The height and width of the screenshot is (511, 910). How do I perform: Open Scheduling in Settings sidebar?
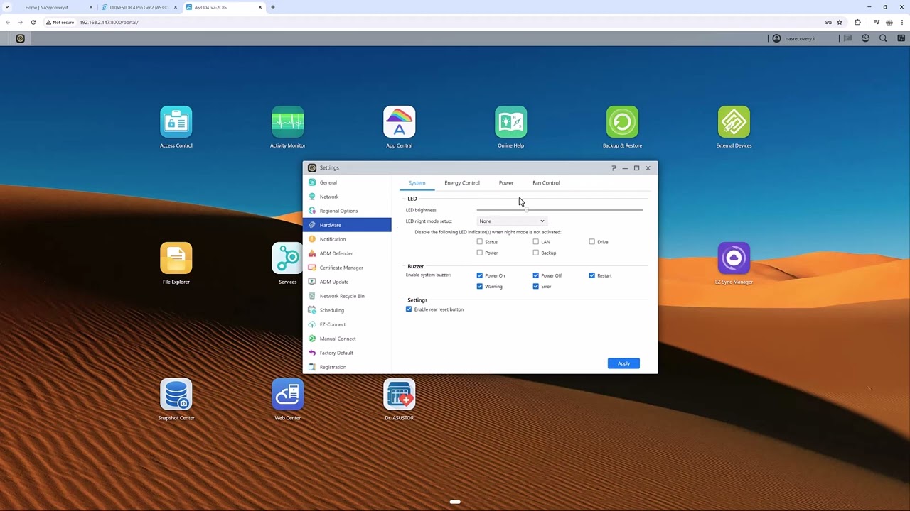click(347, 310)
